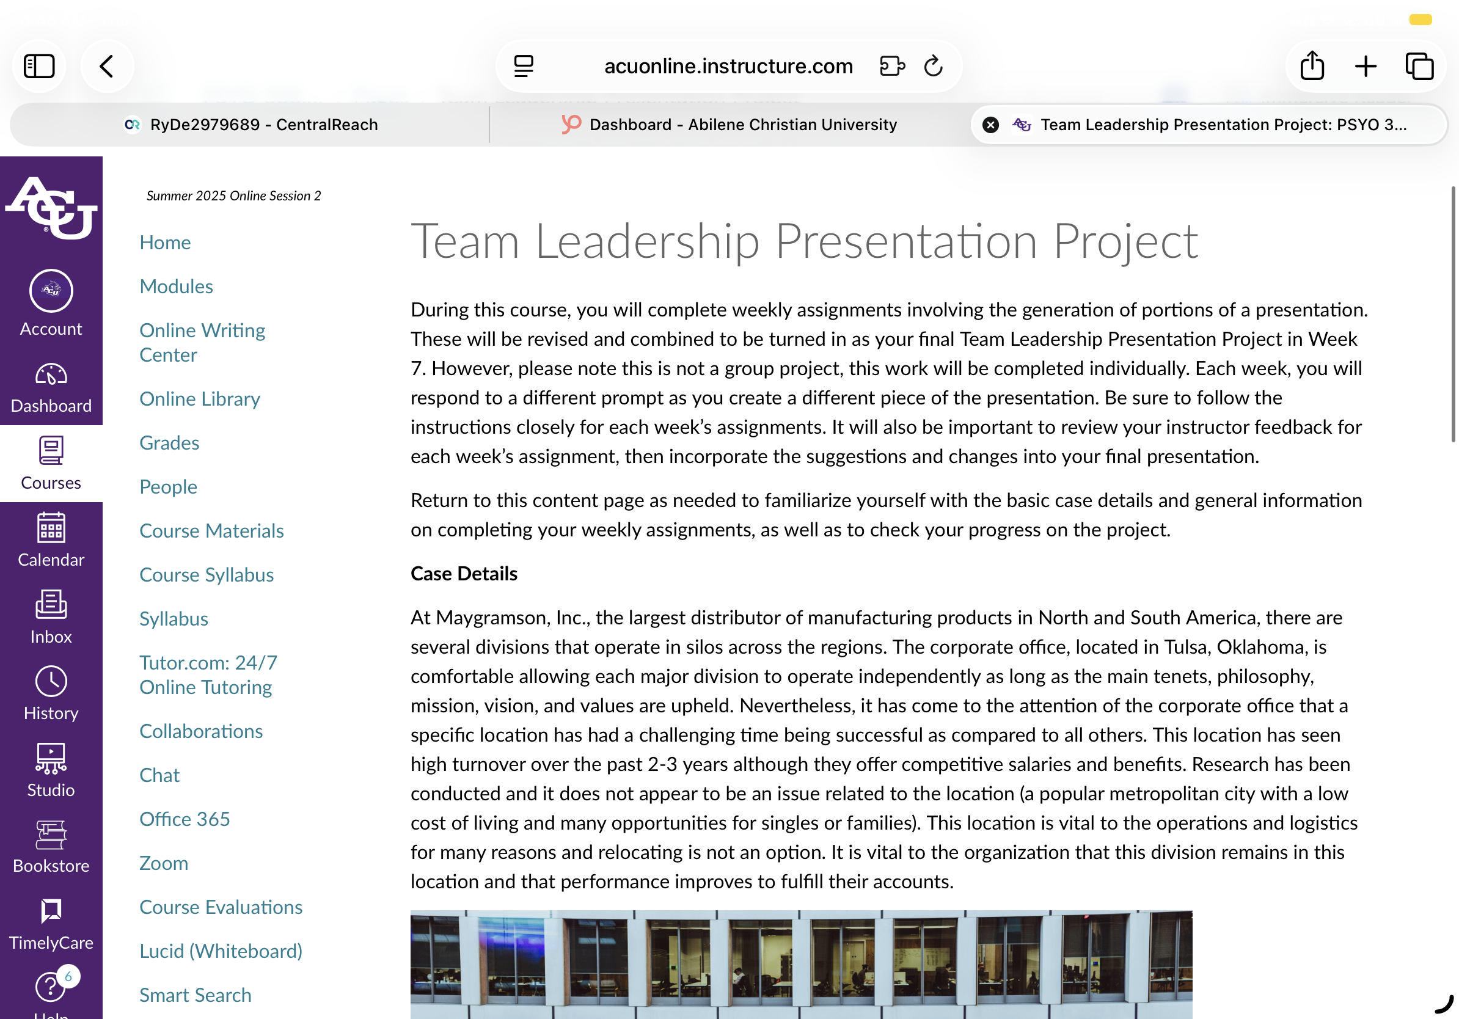The height and width of the screenshot is (1019, 1459).
Task: Open Grades in the course menu
Action: (169, 442)
